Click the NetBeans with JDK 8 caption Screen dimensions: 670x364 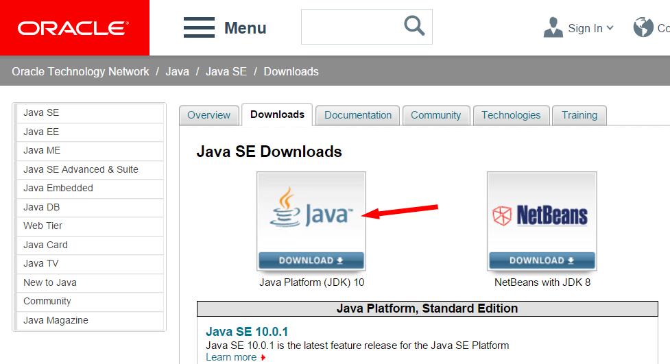click(x=542, y=282)
